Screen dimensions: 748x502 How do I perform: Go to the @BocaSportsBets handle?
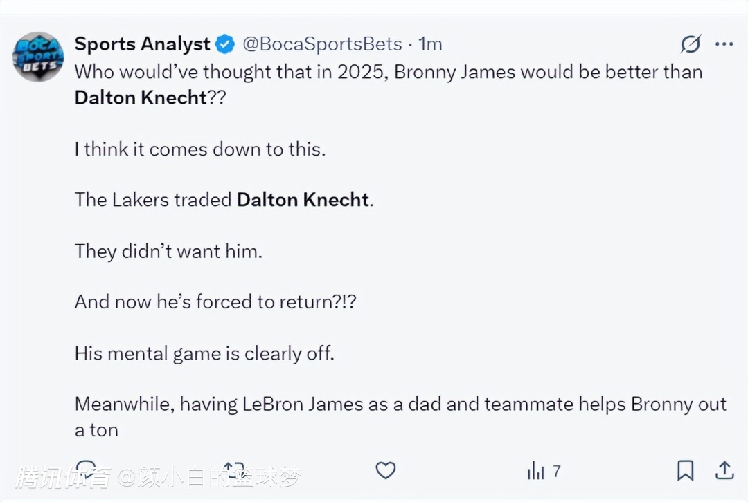322,44
